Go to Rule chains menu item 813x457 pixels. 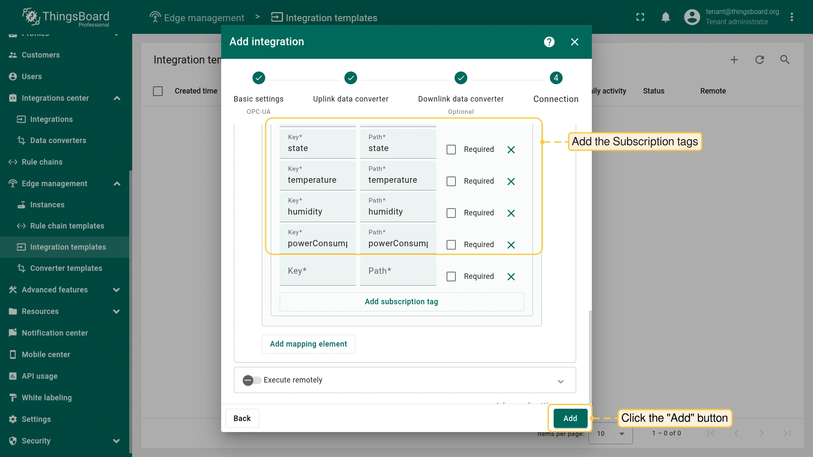(42, 162)
